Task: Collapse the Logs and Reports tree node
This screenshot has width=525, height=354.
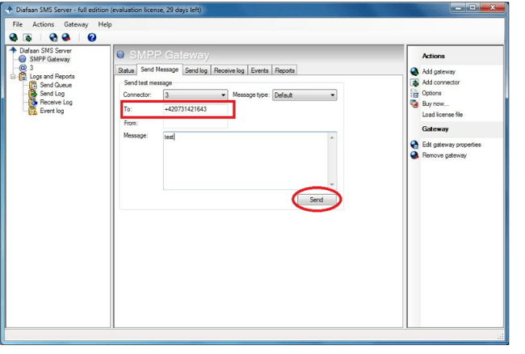Action: pos(13,77)
